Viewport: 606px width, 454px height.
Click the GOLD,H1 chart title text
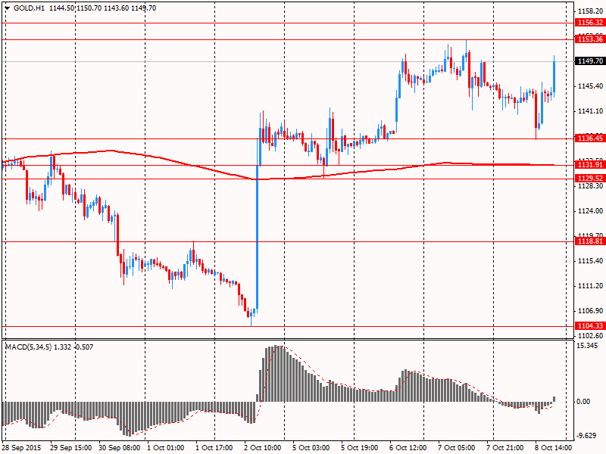(29, 8)
